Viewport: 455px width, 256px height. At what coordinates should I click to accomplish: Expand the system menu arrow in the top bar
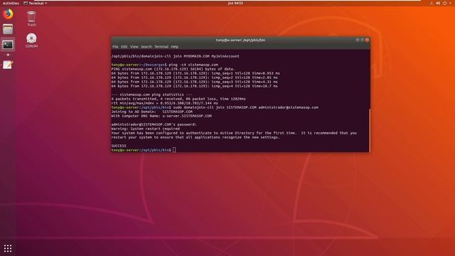tap(450, 3)
